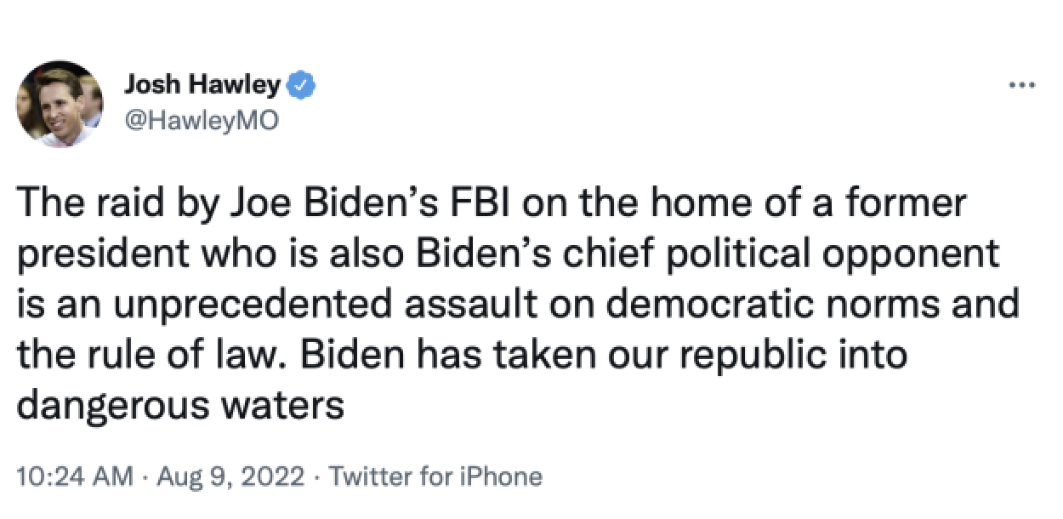Screen dimensions: 1063x519
Task: Open the Twitter for iPhone source link
Action: pyautogui.click(x=434, y=476)
